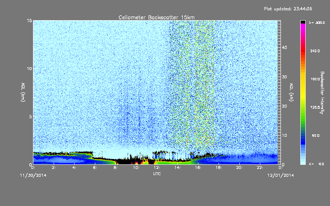Select the '20:' hour tick on the time axis

pos(239,168)
